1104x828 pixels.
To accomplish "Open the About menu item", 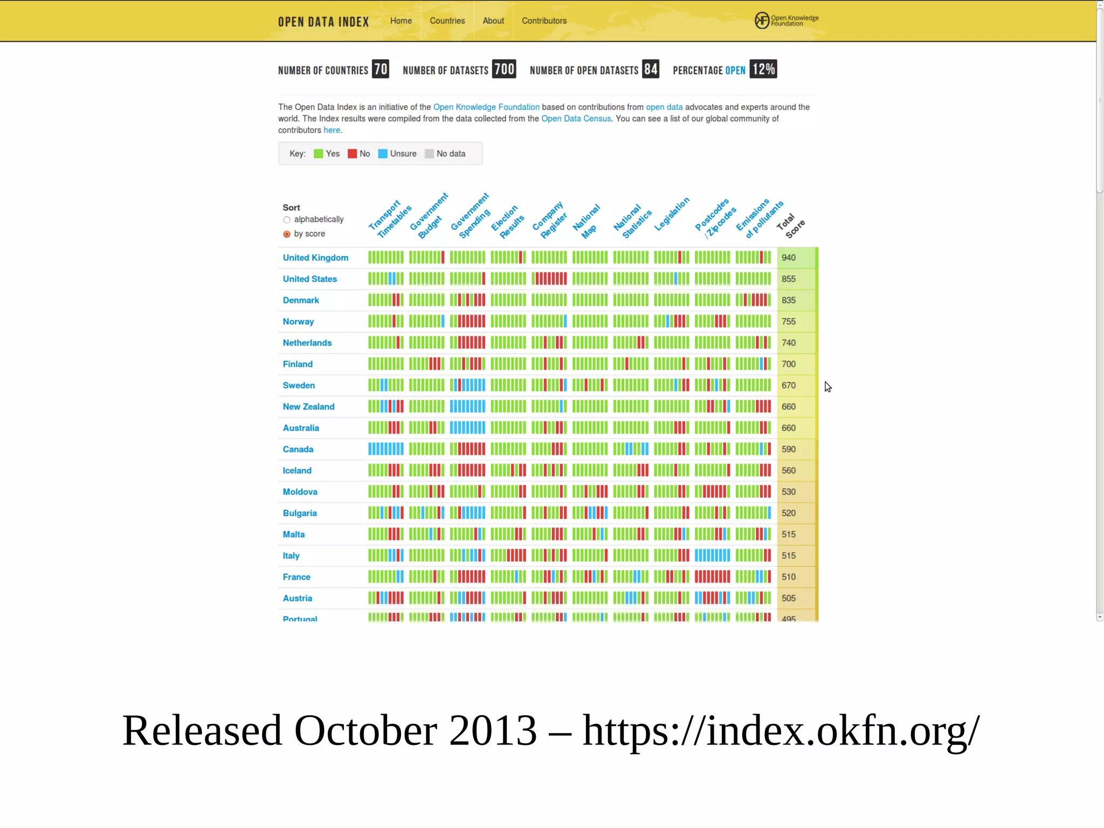I will pyautogui.click(x=493, y=20).
